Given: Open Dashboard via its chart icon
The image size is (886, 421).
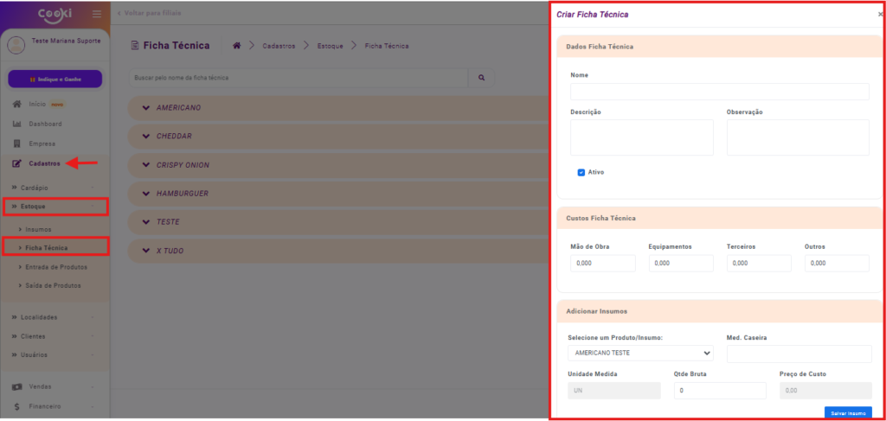Looking at the screenshot, I should 17,124.
